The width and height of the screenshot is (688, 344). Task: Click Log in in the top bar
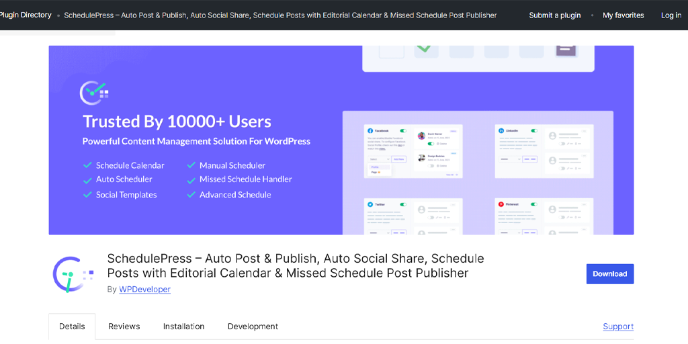coord(671,15)
